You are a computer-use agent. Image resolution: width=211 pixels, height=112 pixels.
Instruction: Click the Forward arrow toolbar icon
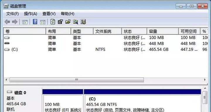pyautogui.click(x=15, y=22)
